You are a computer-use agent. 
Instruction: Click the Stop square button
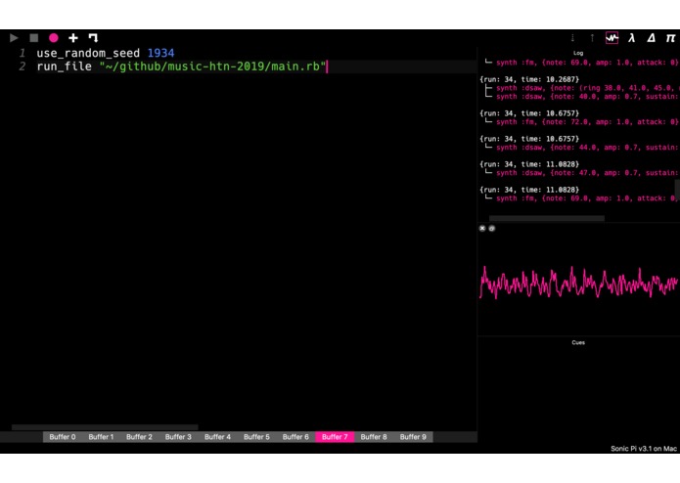(34, 38)
